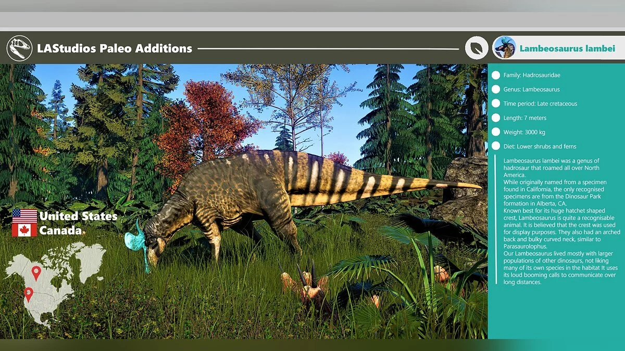Toggle the bullet beside Weight: 3000 kg
The height and width of the screenshot is (351, 625).
495,132
